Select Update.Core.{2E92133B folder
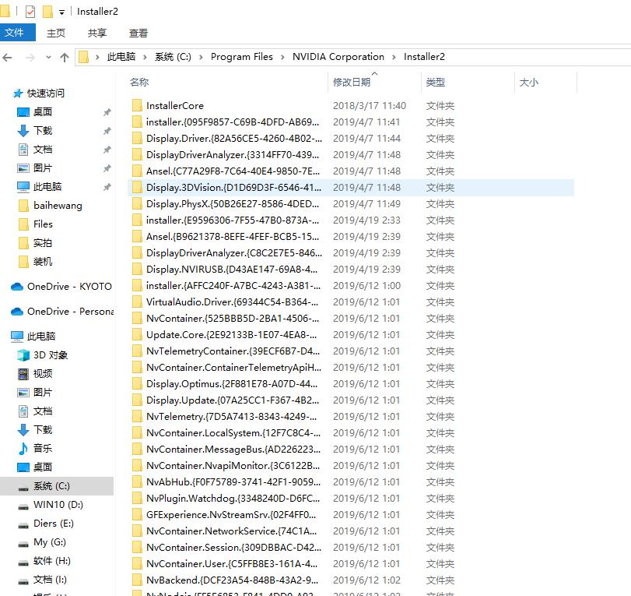This screenshot has width=631, height=596. tap(231, 335)
